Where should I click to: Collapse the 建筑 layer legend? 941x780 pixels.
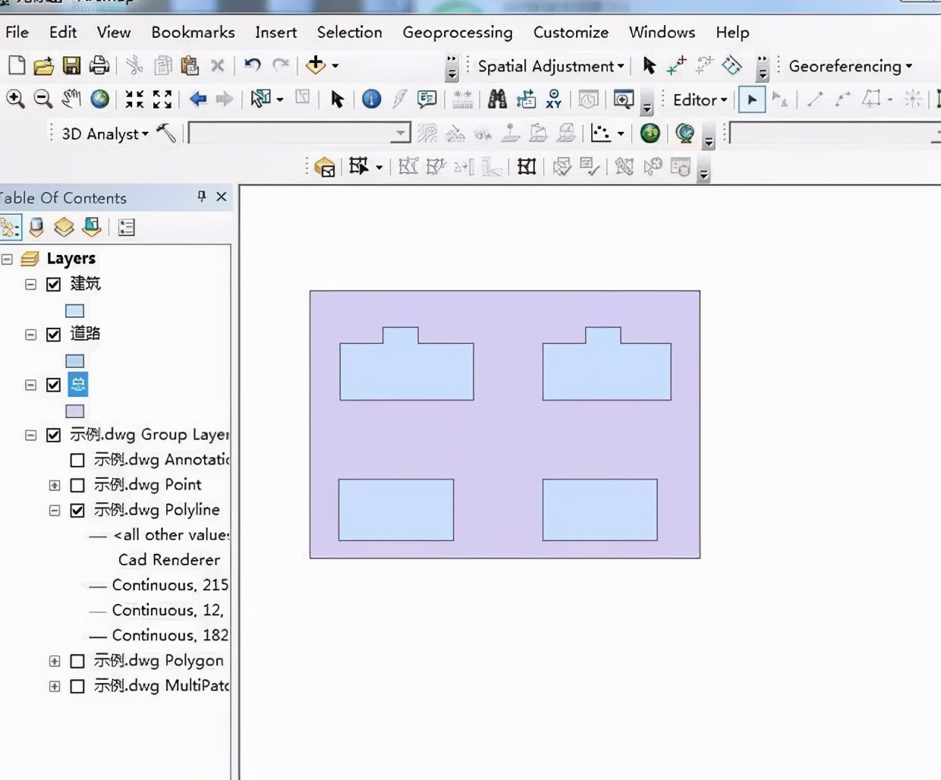pyautogui.click(x=30, y=285)
